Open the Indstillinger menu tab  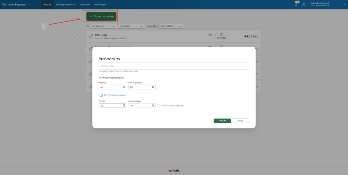pyautogui.click(x=100, y=5)
